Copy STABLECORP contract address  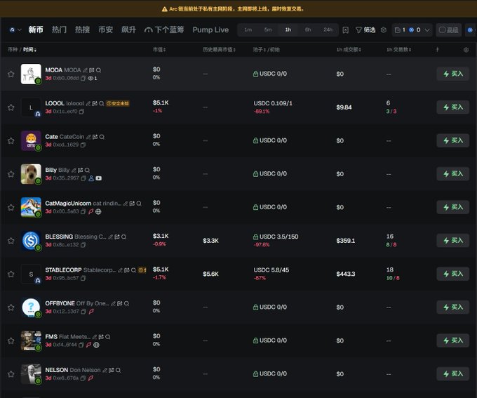83,279
